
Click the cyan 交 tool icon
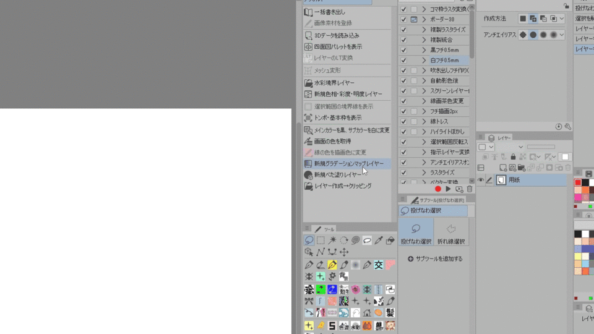(379, 265)
